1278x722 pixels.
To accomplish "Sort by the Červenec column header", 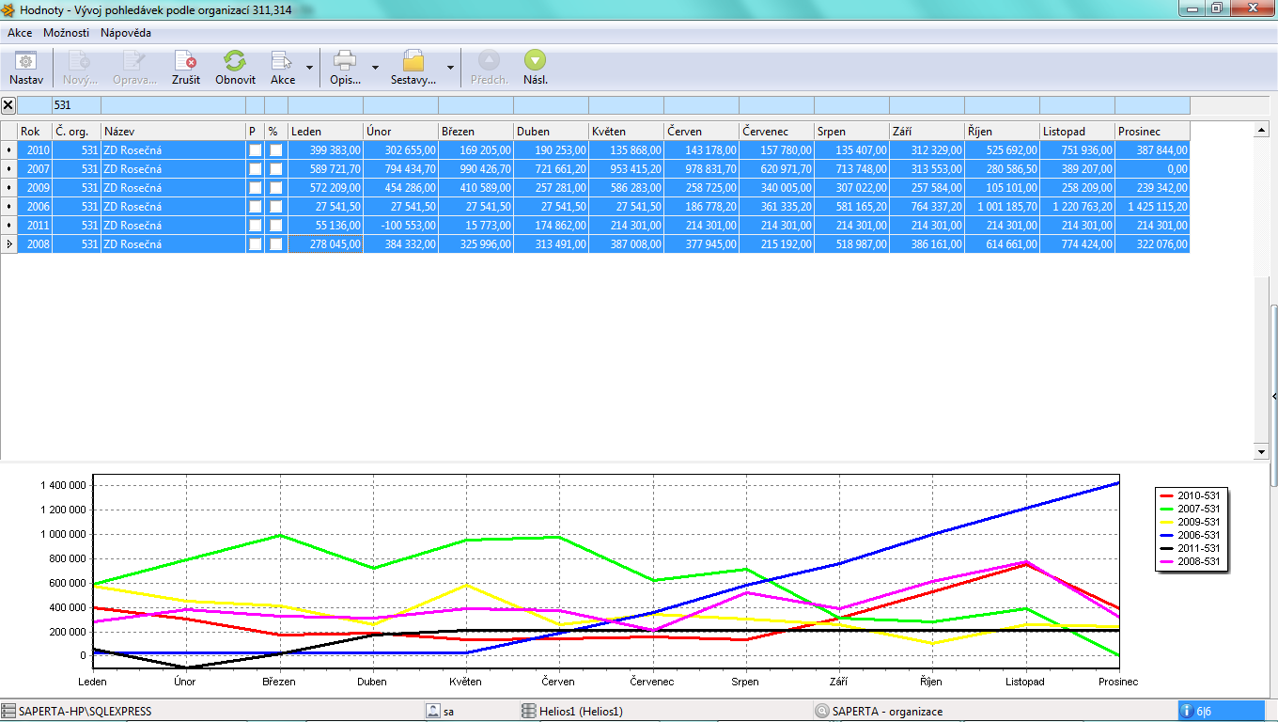I will [x=776, y=132].
